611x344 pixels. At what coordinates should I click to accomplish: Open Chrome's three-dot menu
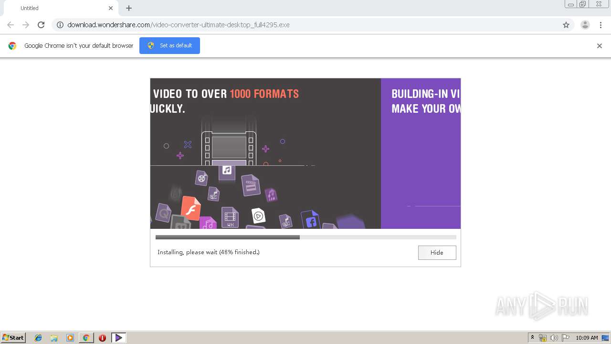pyautogui.click(x=600, y=25)
